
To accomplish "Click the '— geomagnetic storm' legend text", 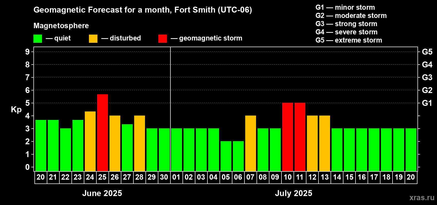I will (206, 38).
